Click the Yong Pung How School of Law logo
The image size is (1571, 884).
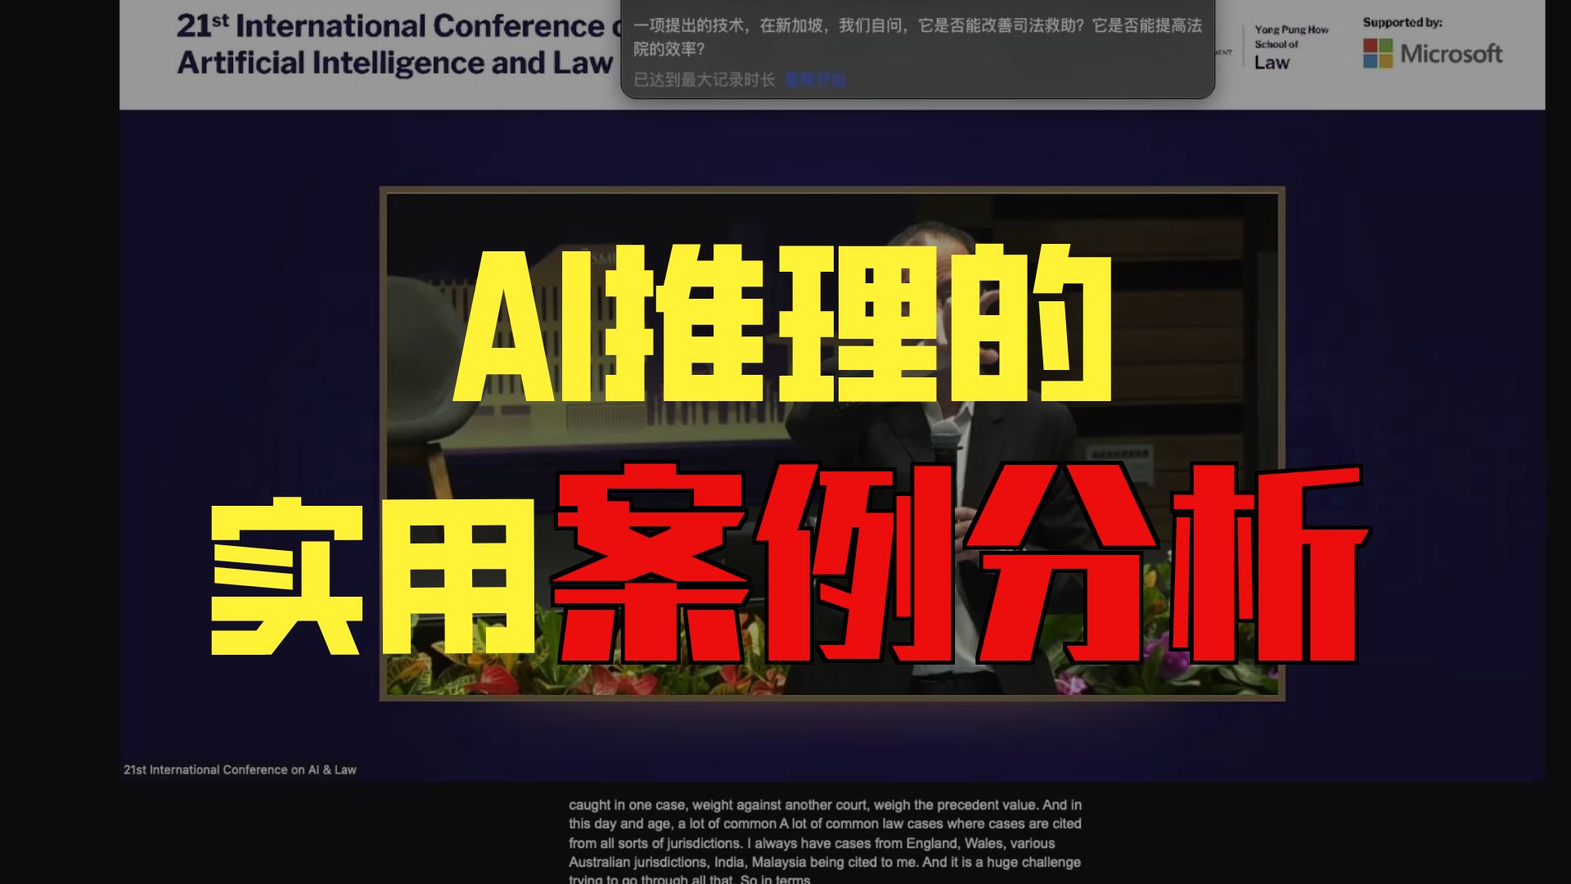pos(1291,46)
